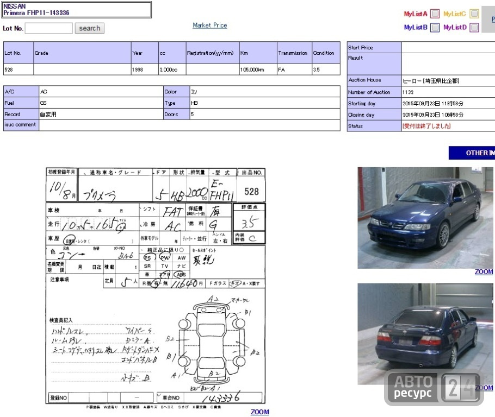Open the OTHER IMAGES button

click(x=472, y=153)
